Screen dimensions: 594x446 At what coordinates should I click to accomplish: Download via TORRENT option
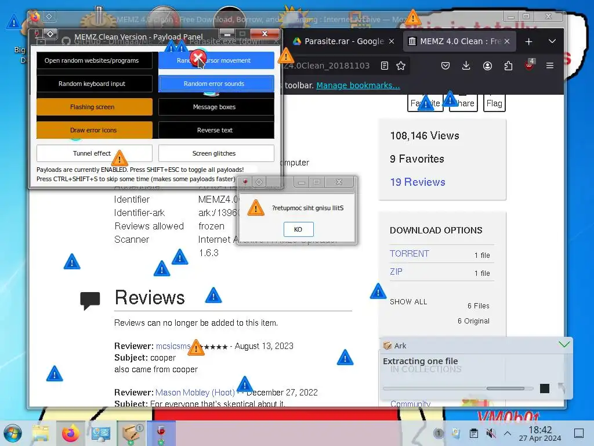point(410,254)
